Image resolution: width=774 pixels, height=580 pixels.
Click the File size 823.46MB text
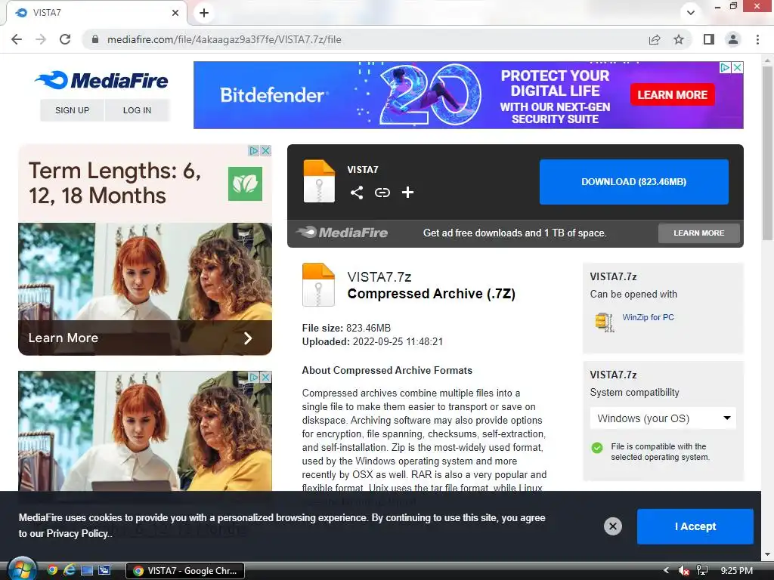pyautogui.click(x=346, y=328)
